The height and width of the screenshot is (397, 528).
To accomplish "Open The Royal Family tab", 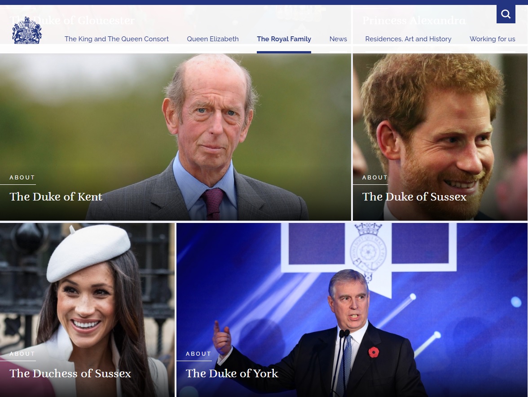I will (284, 39).
